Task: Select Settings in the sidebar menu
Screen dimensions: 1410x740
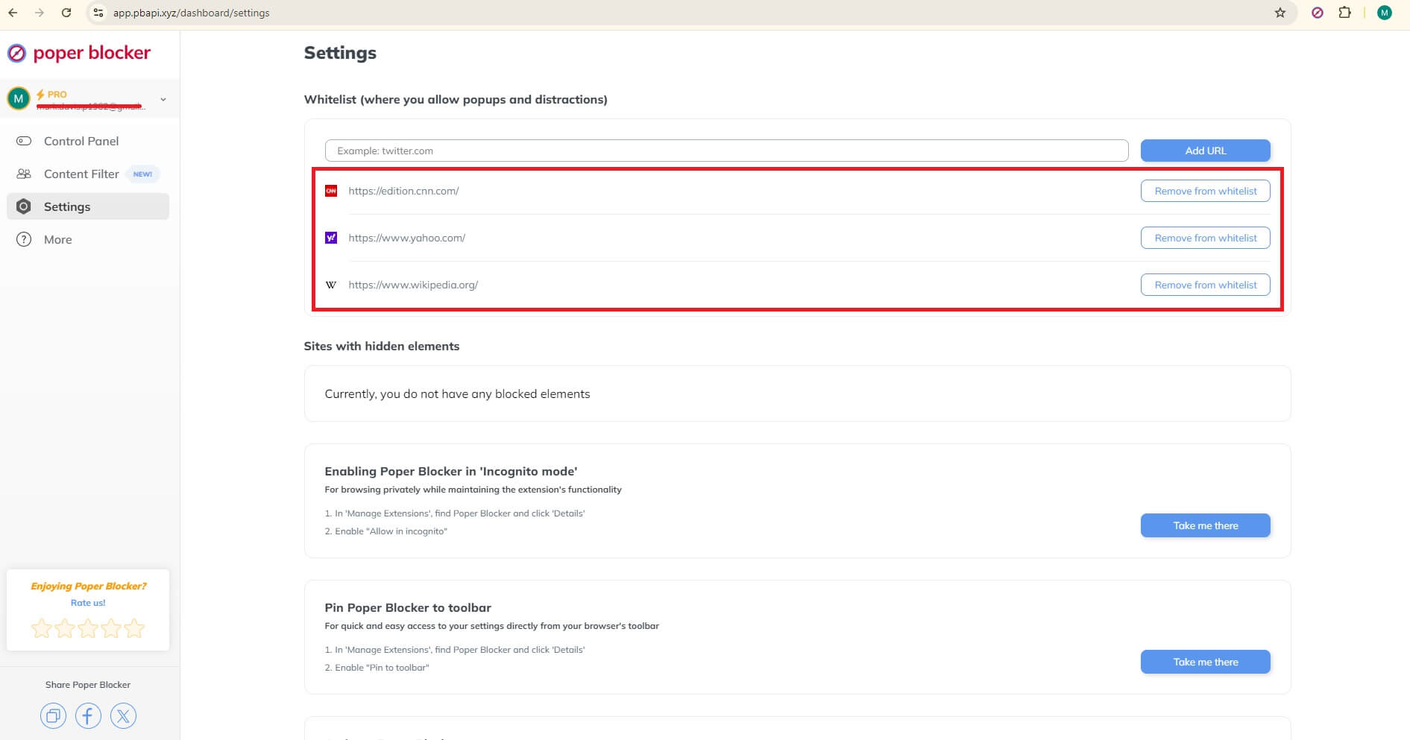Action: [67, 206]
